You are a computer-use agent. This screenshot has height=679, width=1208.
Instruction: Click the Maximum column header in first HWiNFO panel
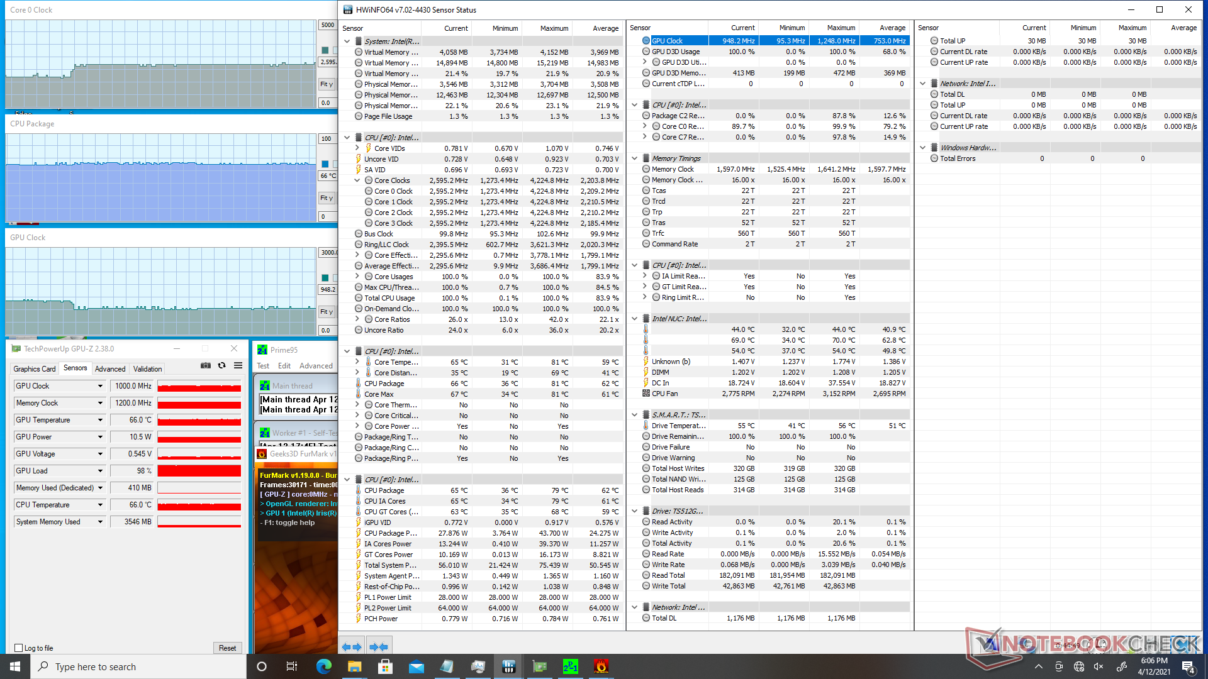tap(554, 28)
